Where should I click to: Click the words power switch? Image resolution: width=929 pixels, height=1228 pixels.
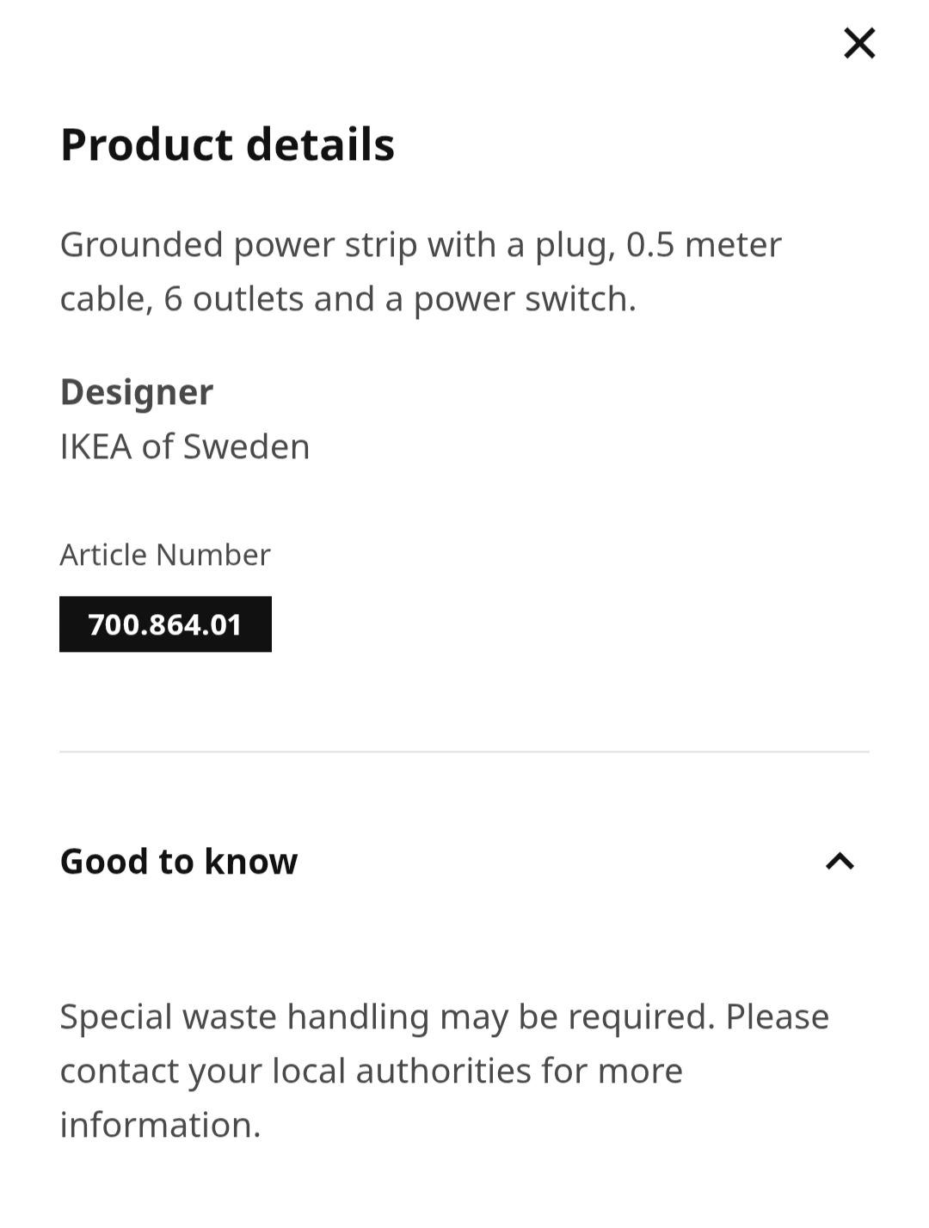pos(525,300)
